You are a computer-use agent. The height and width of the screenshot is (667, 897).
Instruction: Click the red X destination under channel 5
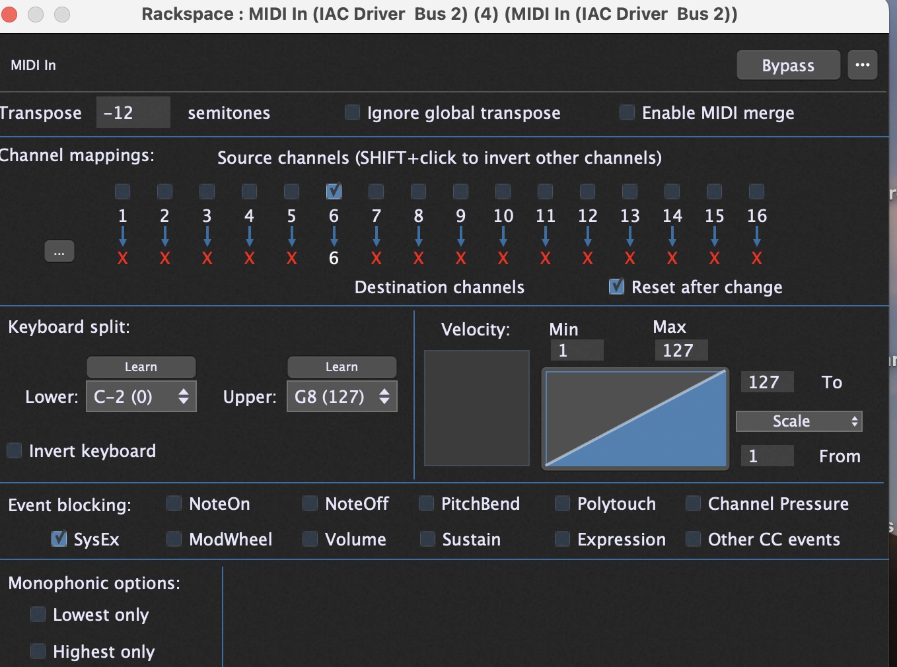tap(292, 258)
